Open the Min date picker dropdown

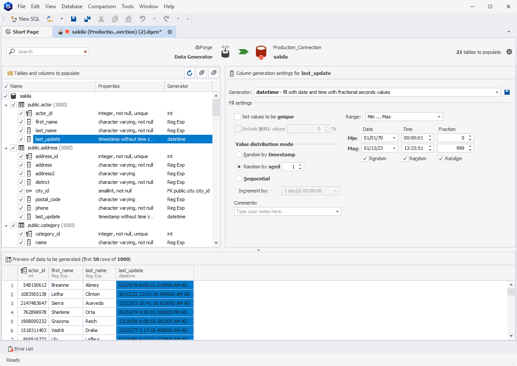pyautogui.click(x=394, y=138)
